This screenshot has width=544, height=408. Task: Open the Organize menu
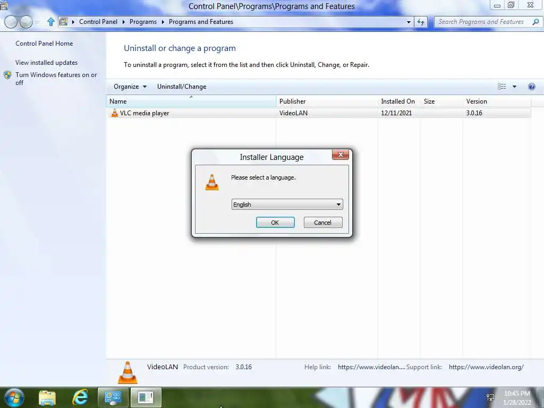point(130,87)
